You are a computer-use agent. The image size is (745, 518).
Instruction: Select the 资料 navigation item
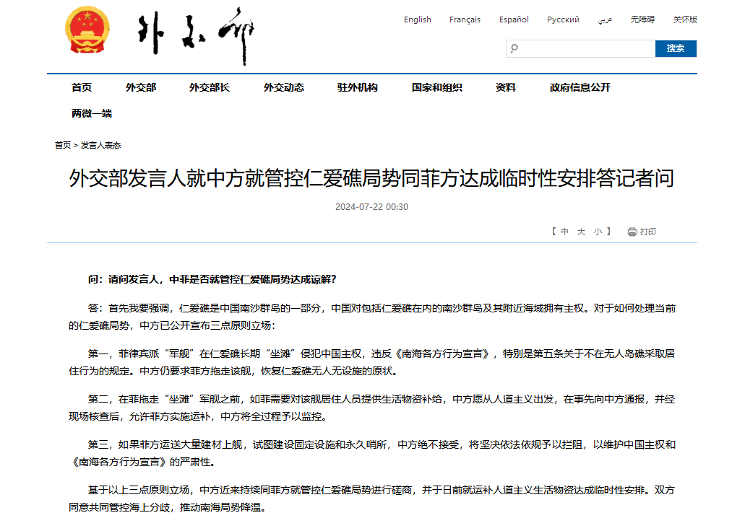point(505,87)
